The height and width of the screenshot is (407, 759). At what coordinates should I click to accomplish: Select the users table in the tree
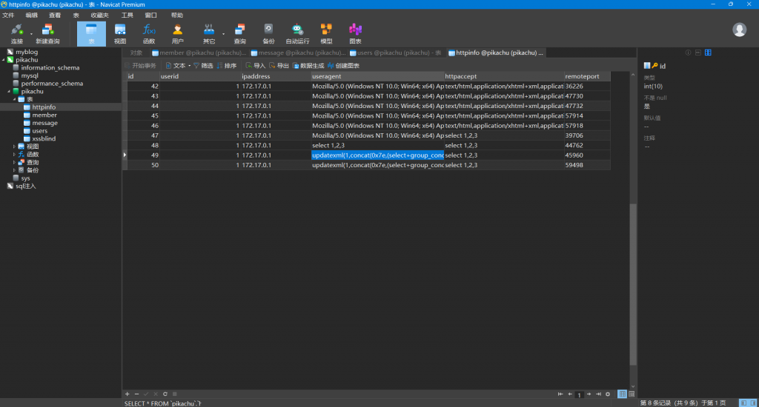(40, 131)
